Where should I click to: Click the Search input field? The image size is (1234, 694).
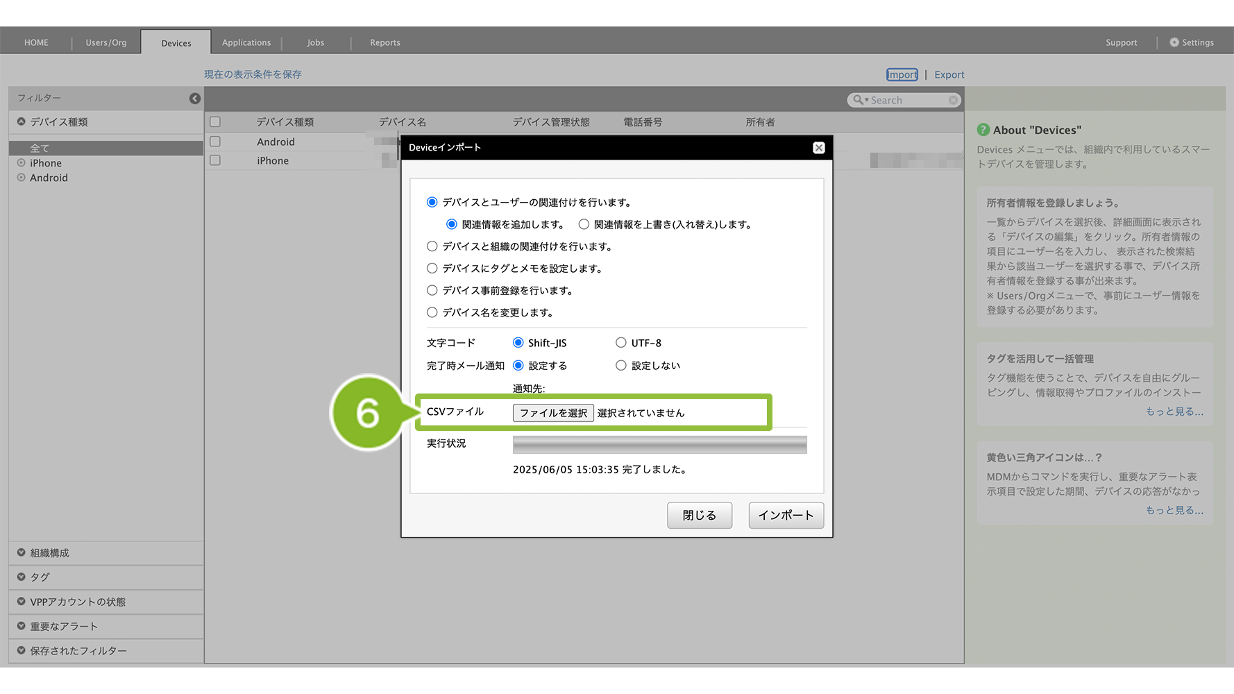coord(905,101)
